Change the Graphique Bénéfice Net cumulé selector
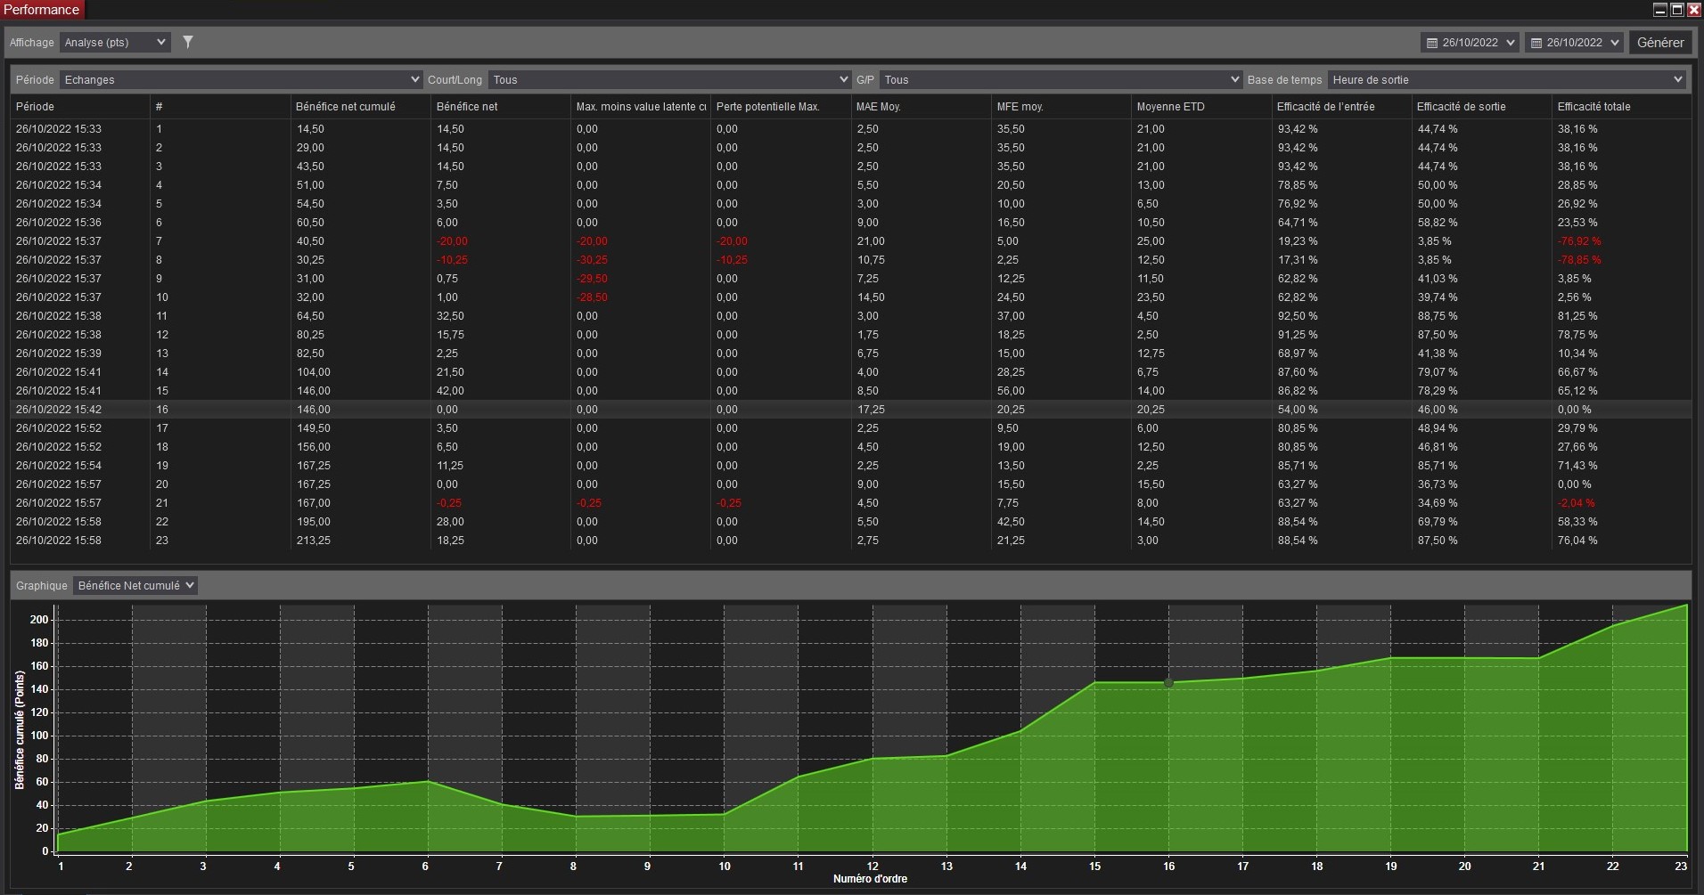 pos(135,586)
